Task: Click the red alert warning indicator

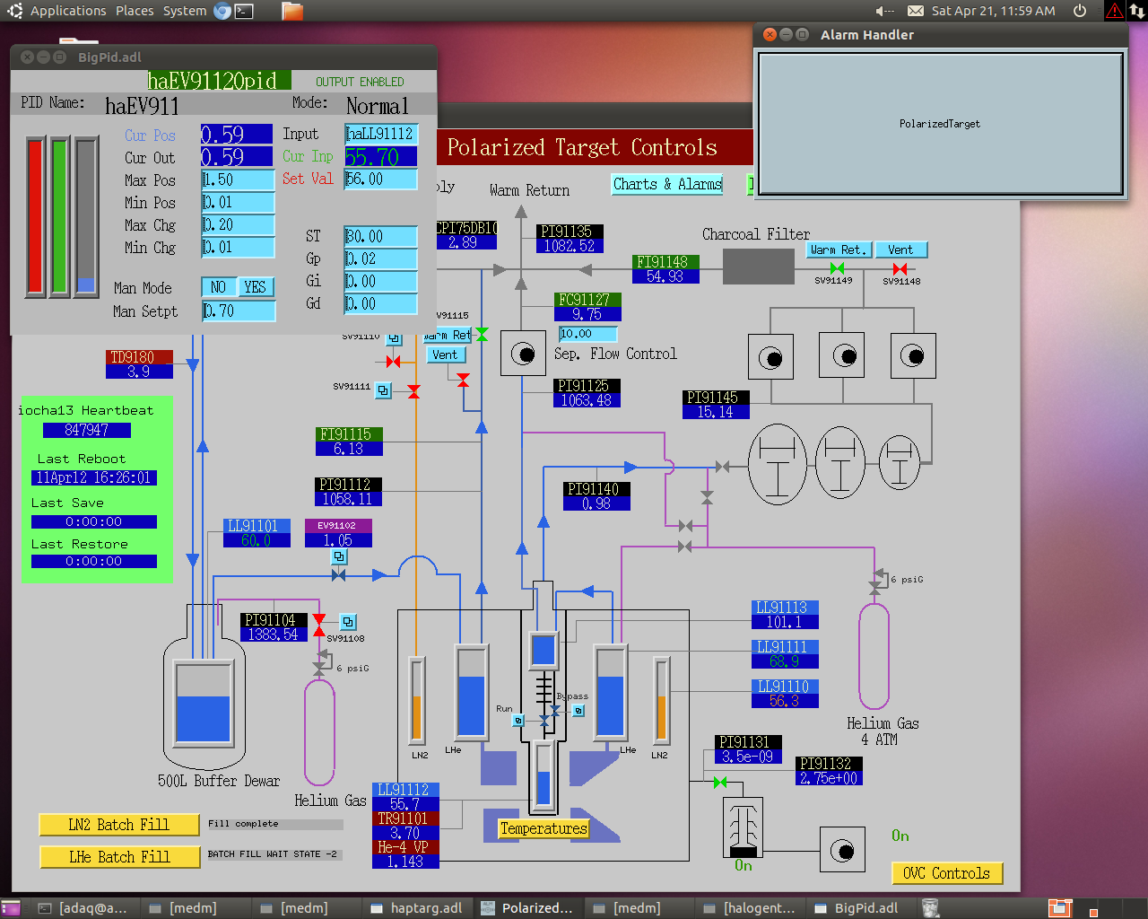Action: (x=1115, y=11)
